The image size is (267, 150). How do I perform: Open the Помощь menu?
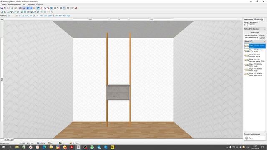pyautogui.click(x=40, y=5)
